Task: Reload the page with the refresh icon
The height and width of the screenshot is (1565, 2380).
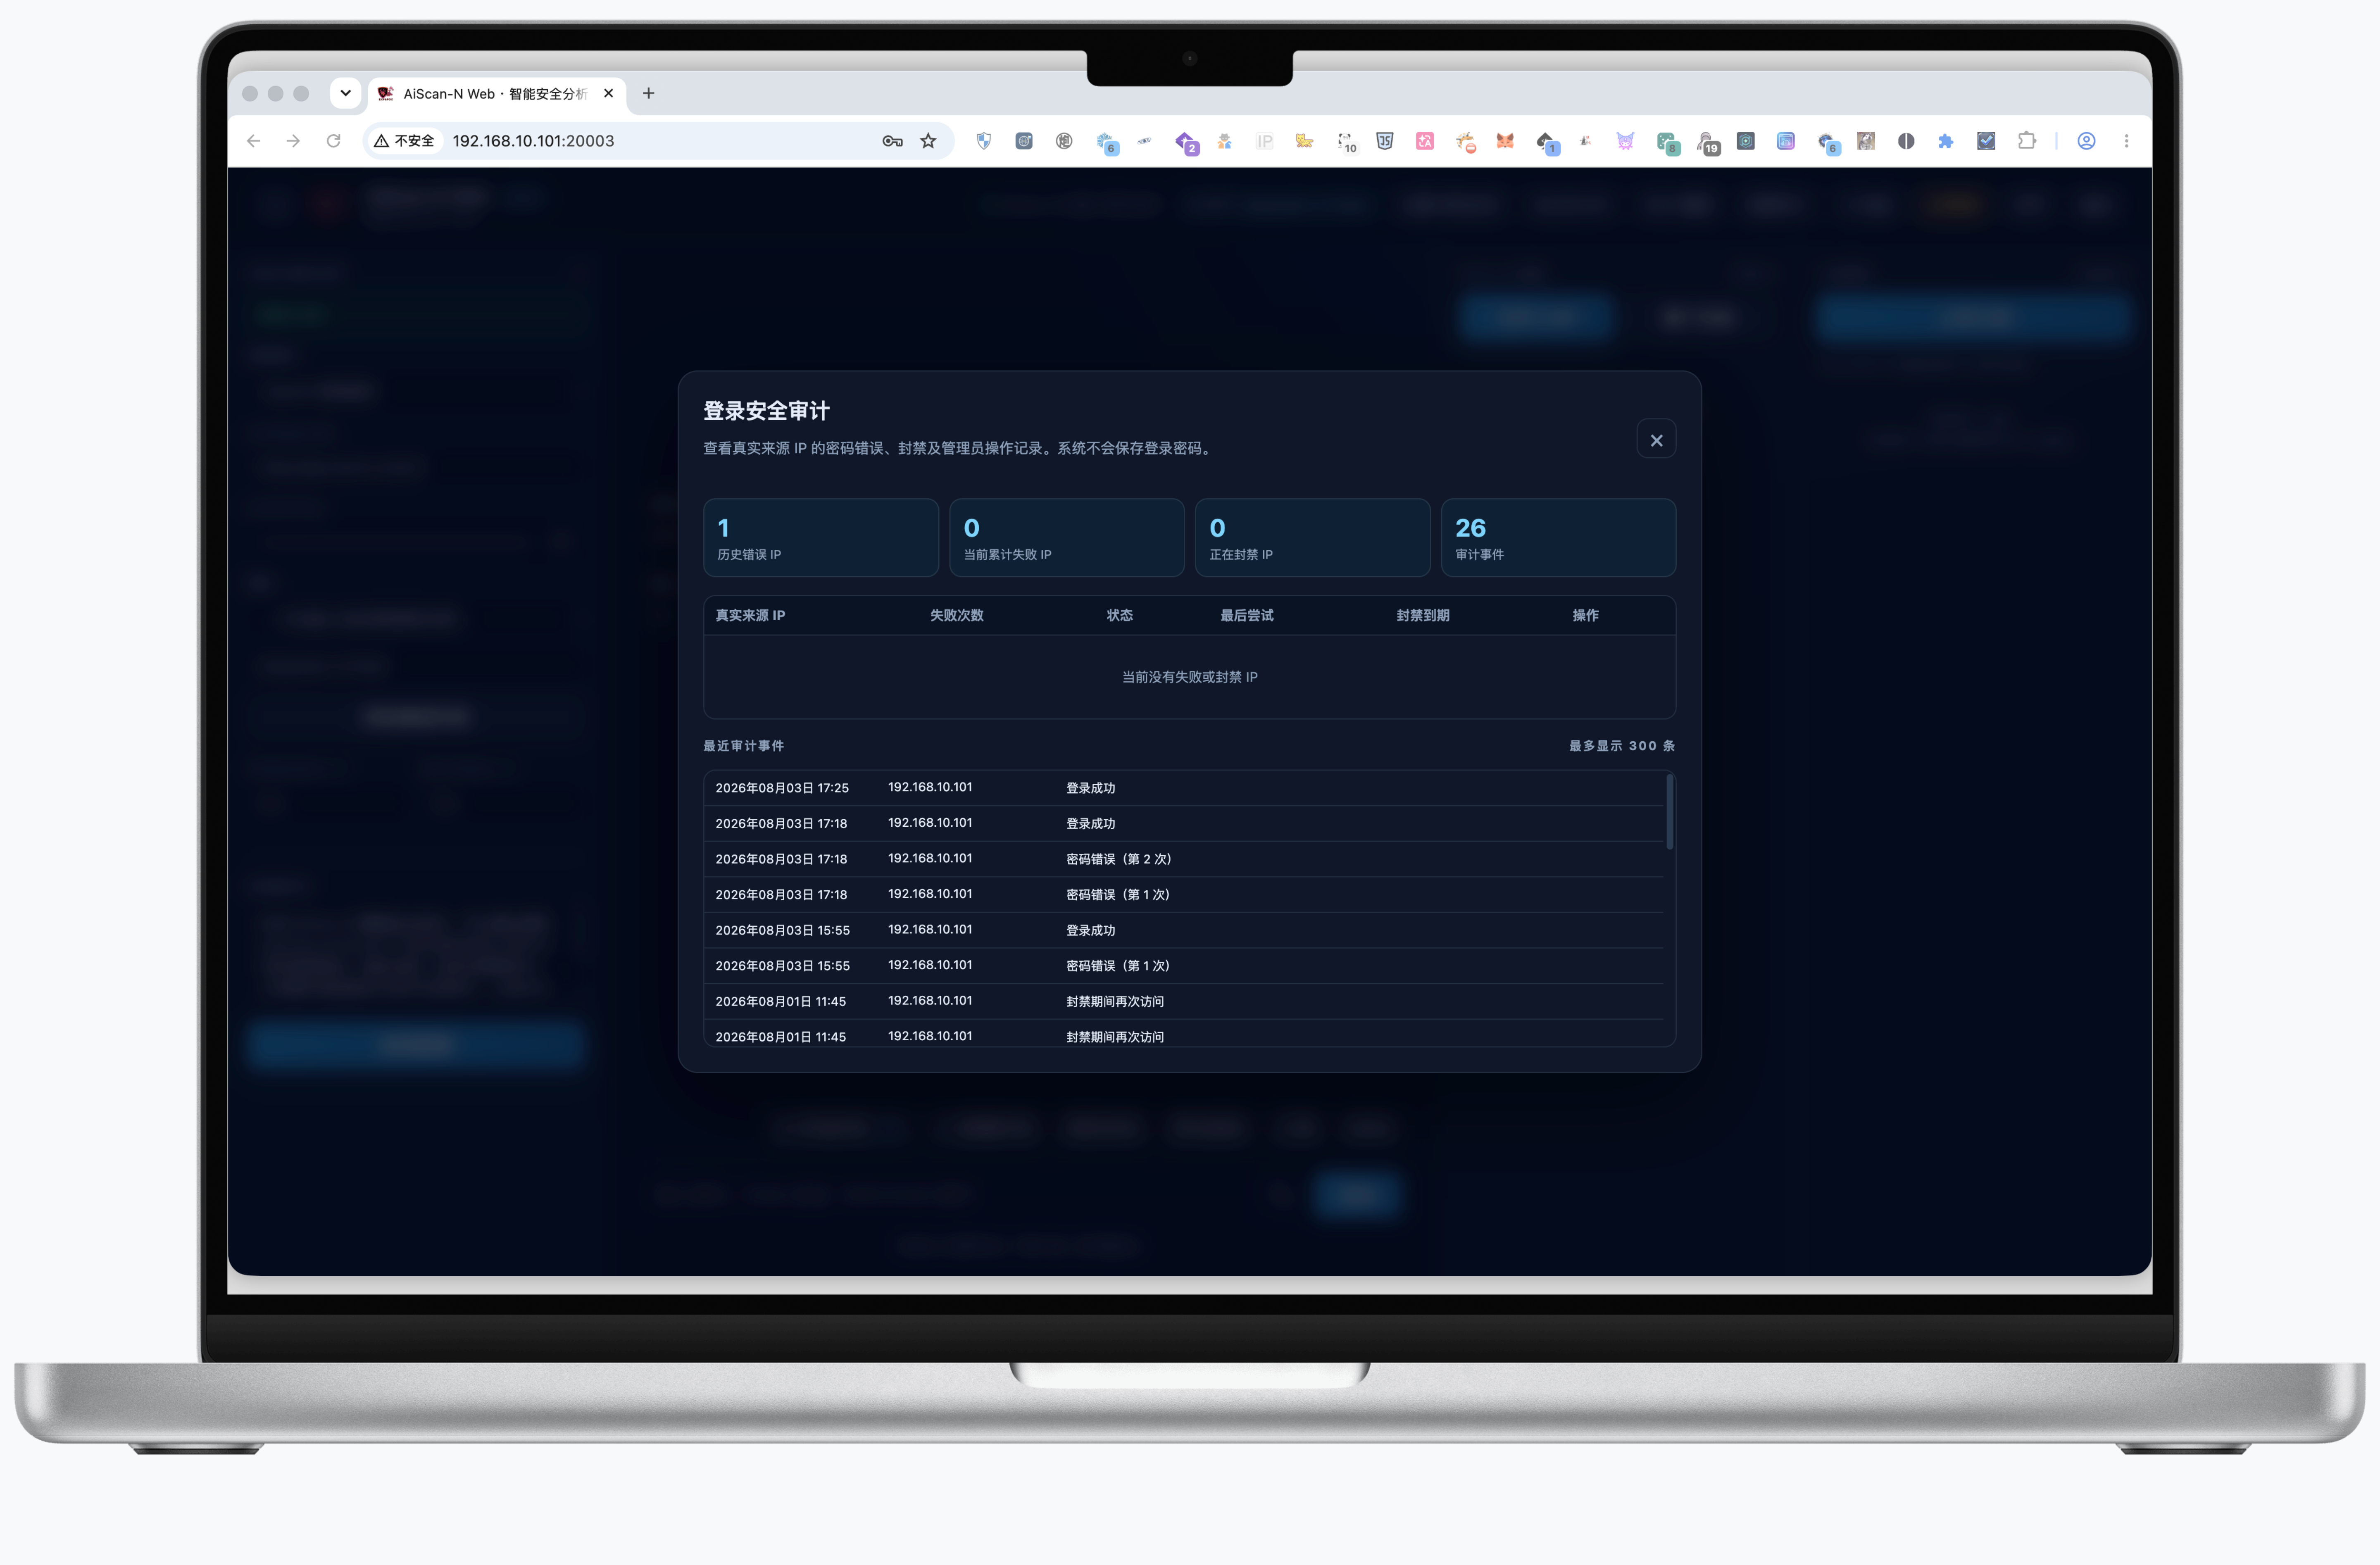Action: point(334,141)
